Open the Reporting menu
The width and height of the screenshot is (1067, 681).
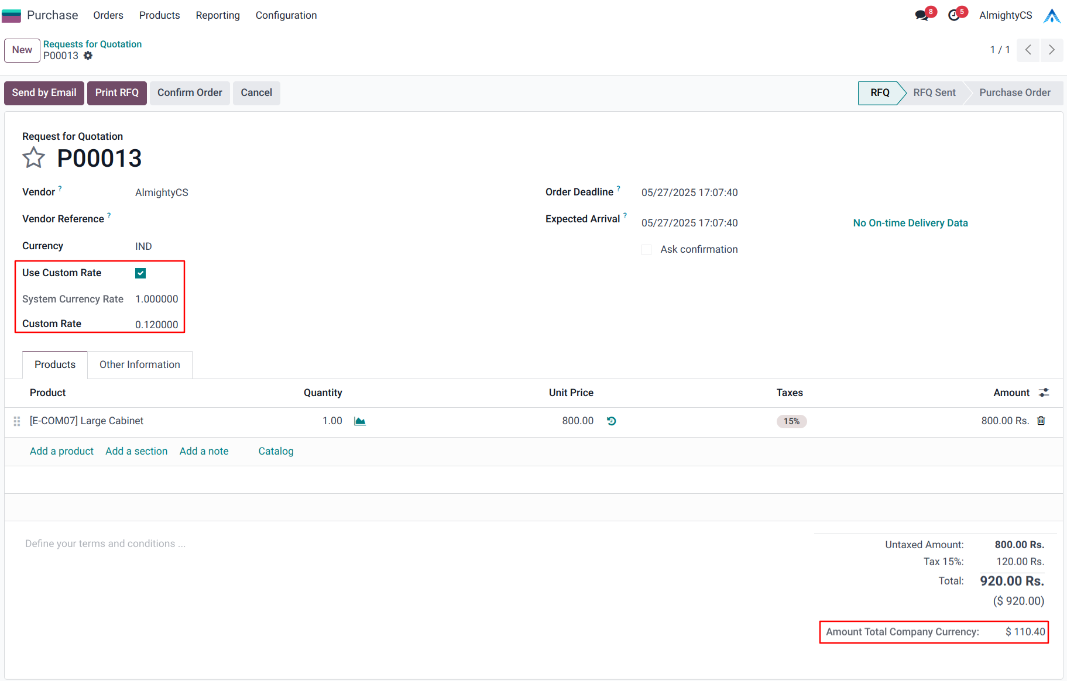pyautogui.click(x=218, y=15)
